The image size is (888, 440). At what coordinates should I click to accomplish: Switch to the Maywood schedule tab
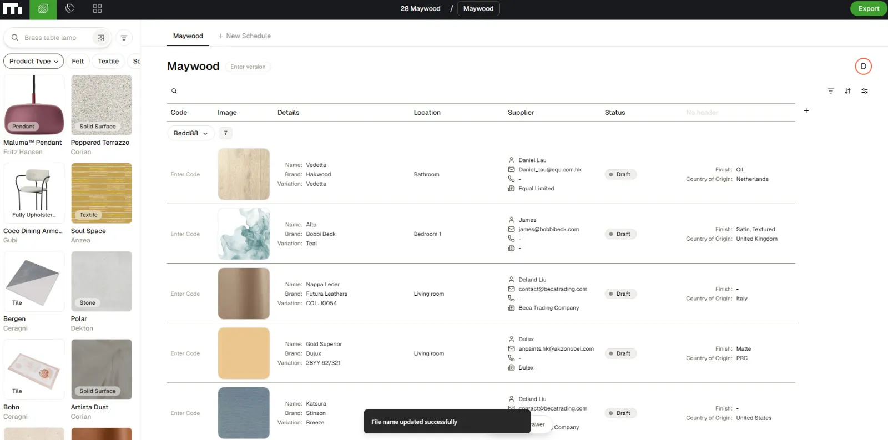tap(188, 36)
